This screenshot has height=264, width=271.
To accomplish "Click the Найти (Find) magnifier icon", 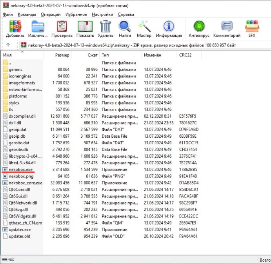I will click(x=125, y=26).
